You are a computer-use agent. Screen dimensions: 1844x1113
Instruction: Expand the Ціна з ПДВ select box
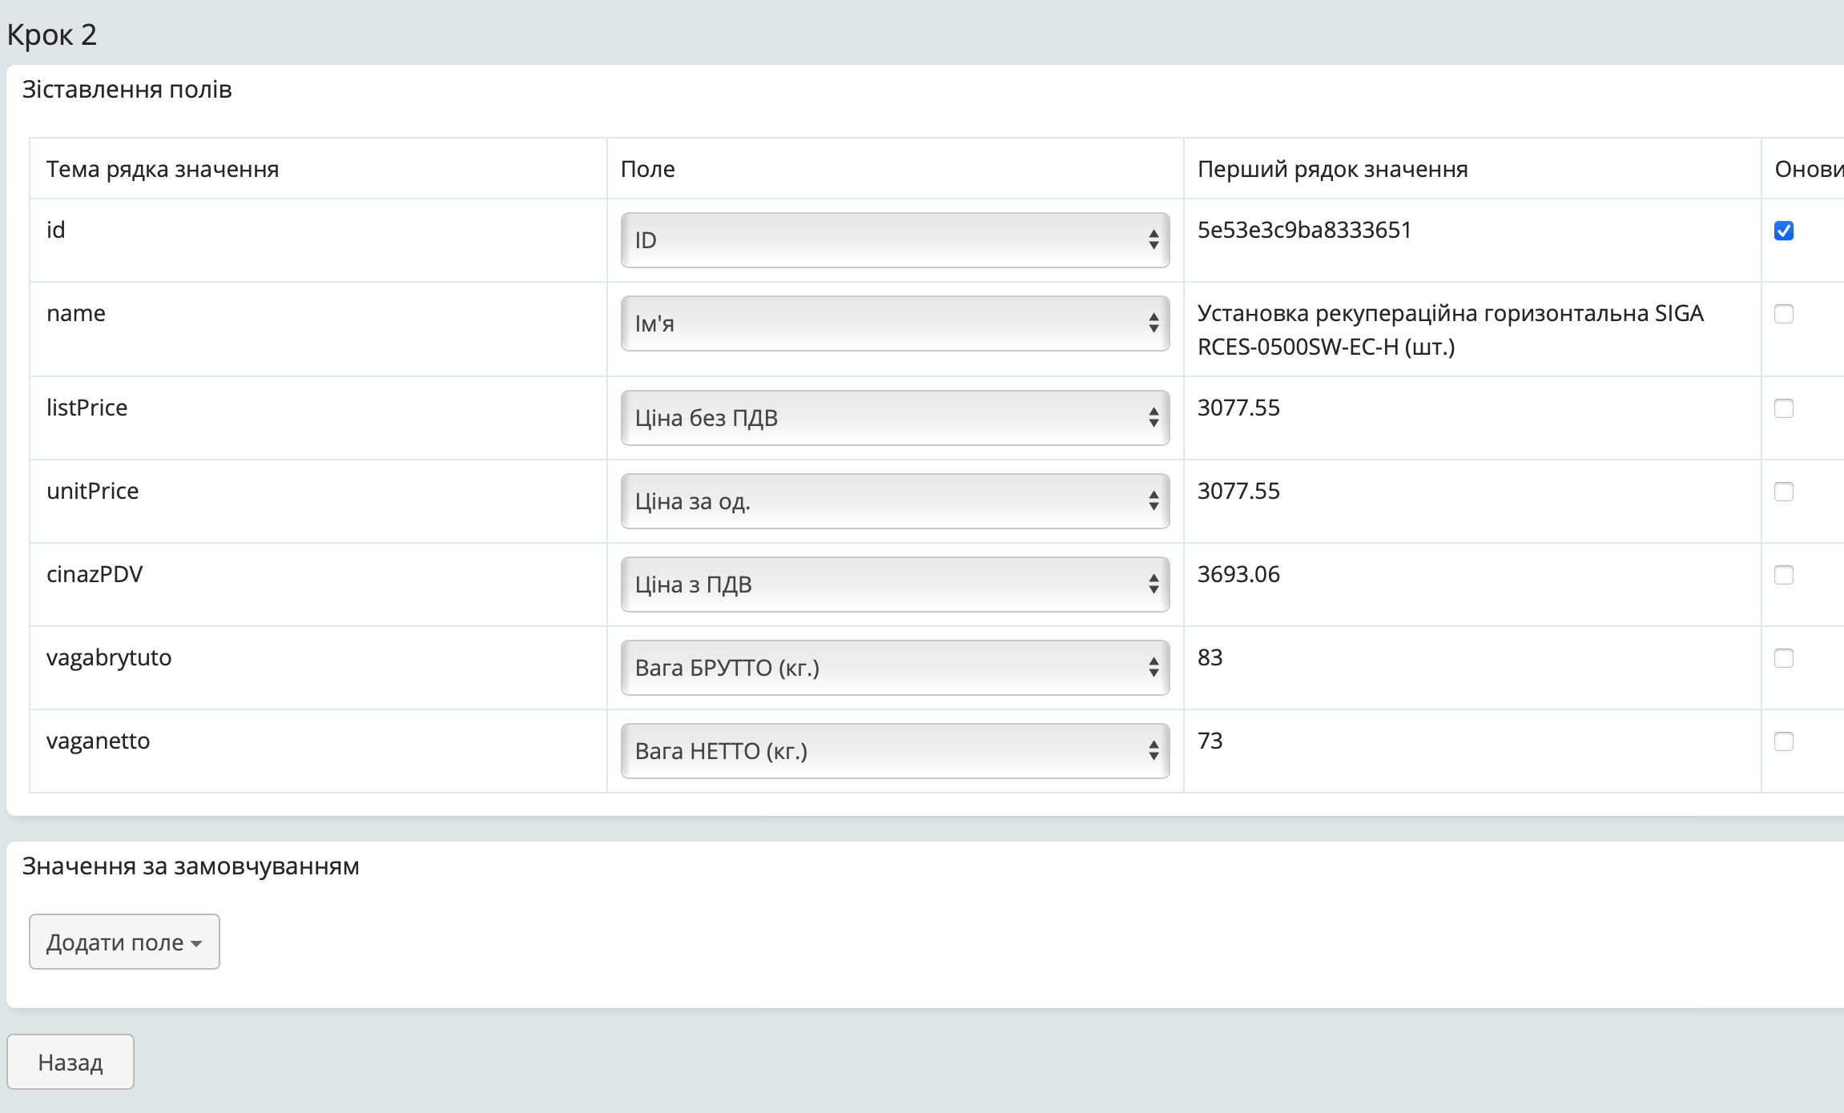coord(894,585)
